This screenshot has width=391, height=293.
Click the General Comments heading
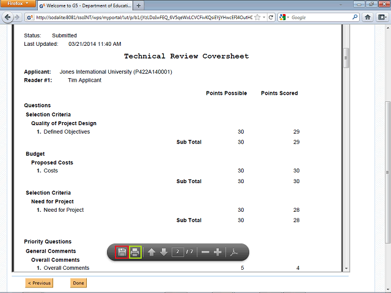point(51,251)
